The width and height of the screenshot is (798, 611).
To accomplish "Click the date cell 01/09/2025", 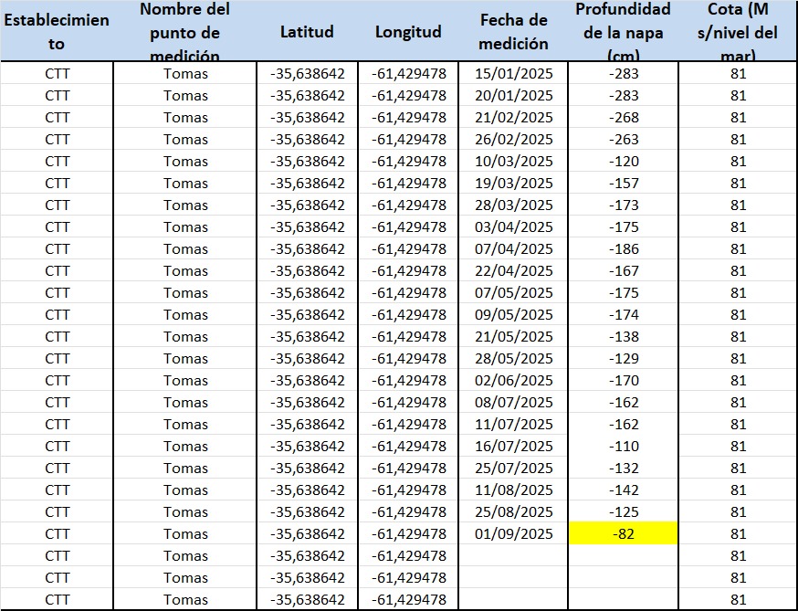I will tap(513, 533).
